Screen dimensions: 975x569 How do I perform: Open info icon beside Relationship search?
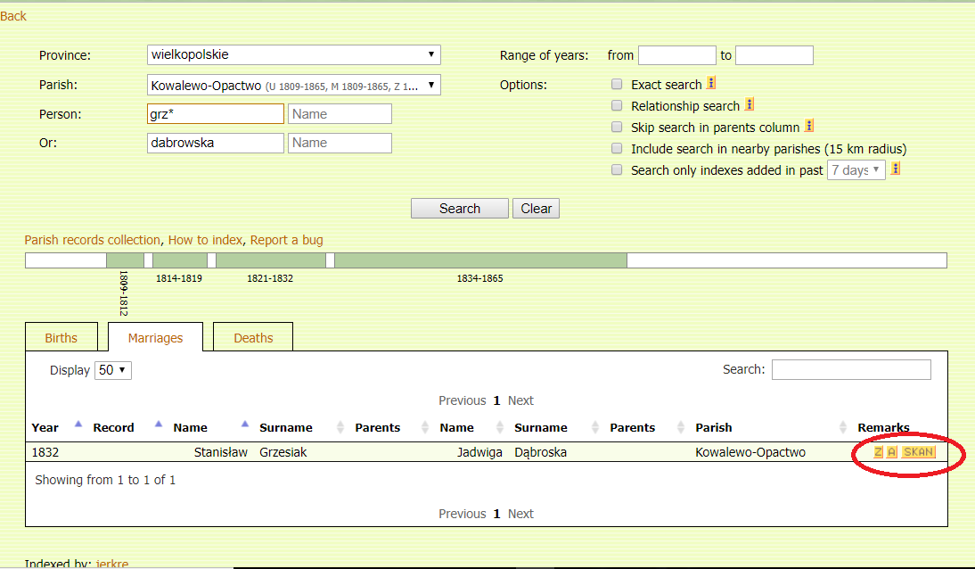tap(750, 105)
